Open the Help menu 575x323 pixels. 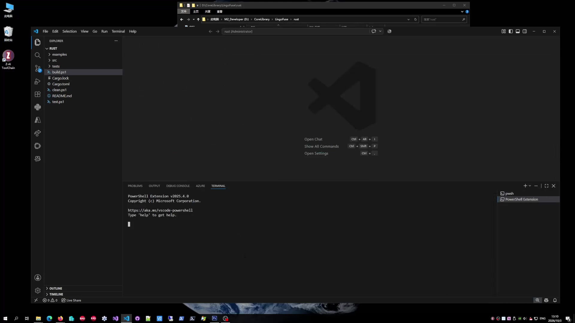tap(133, 31)
